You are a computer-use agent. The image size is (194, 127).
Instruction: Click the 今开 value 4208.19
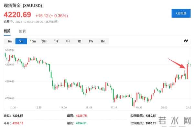(x=18, y=123)
